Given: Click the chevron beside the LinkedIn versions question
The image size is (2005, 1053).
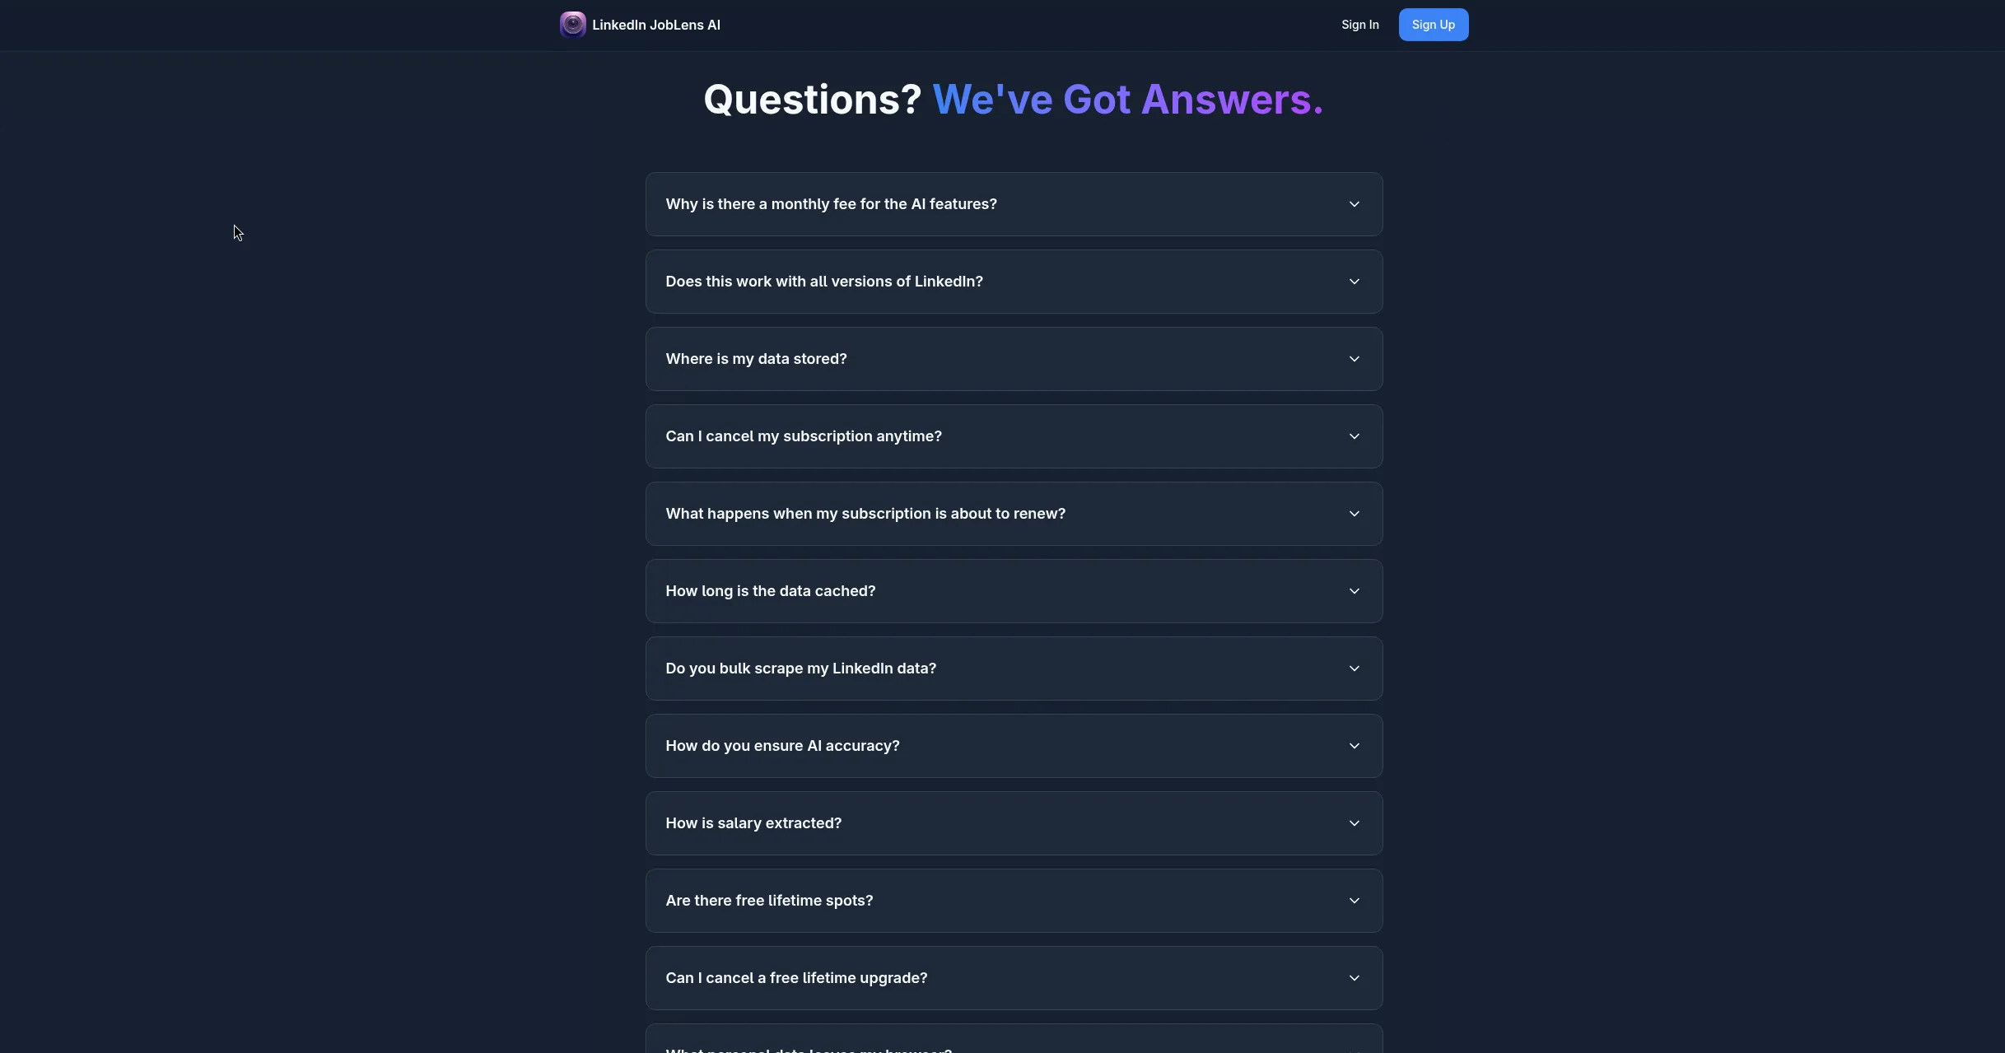Looking at the screenshot, I should [x=1354, y=282].
